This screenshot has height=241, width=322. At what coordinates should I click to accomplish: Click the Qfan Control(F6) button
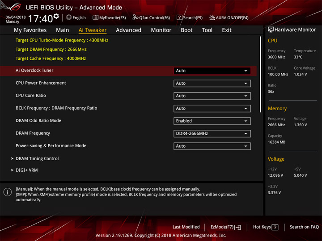pyautogui.click(x=151, y=17)
